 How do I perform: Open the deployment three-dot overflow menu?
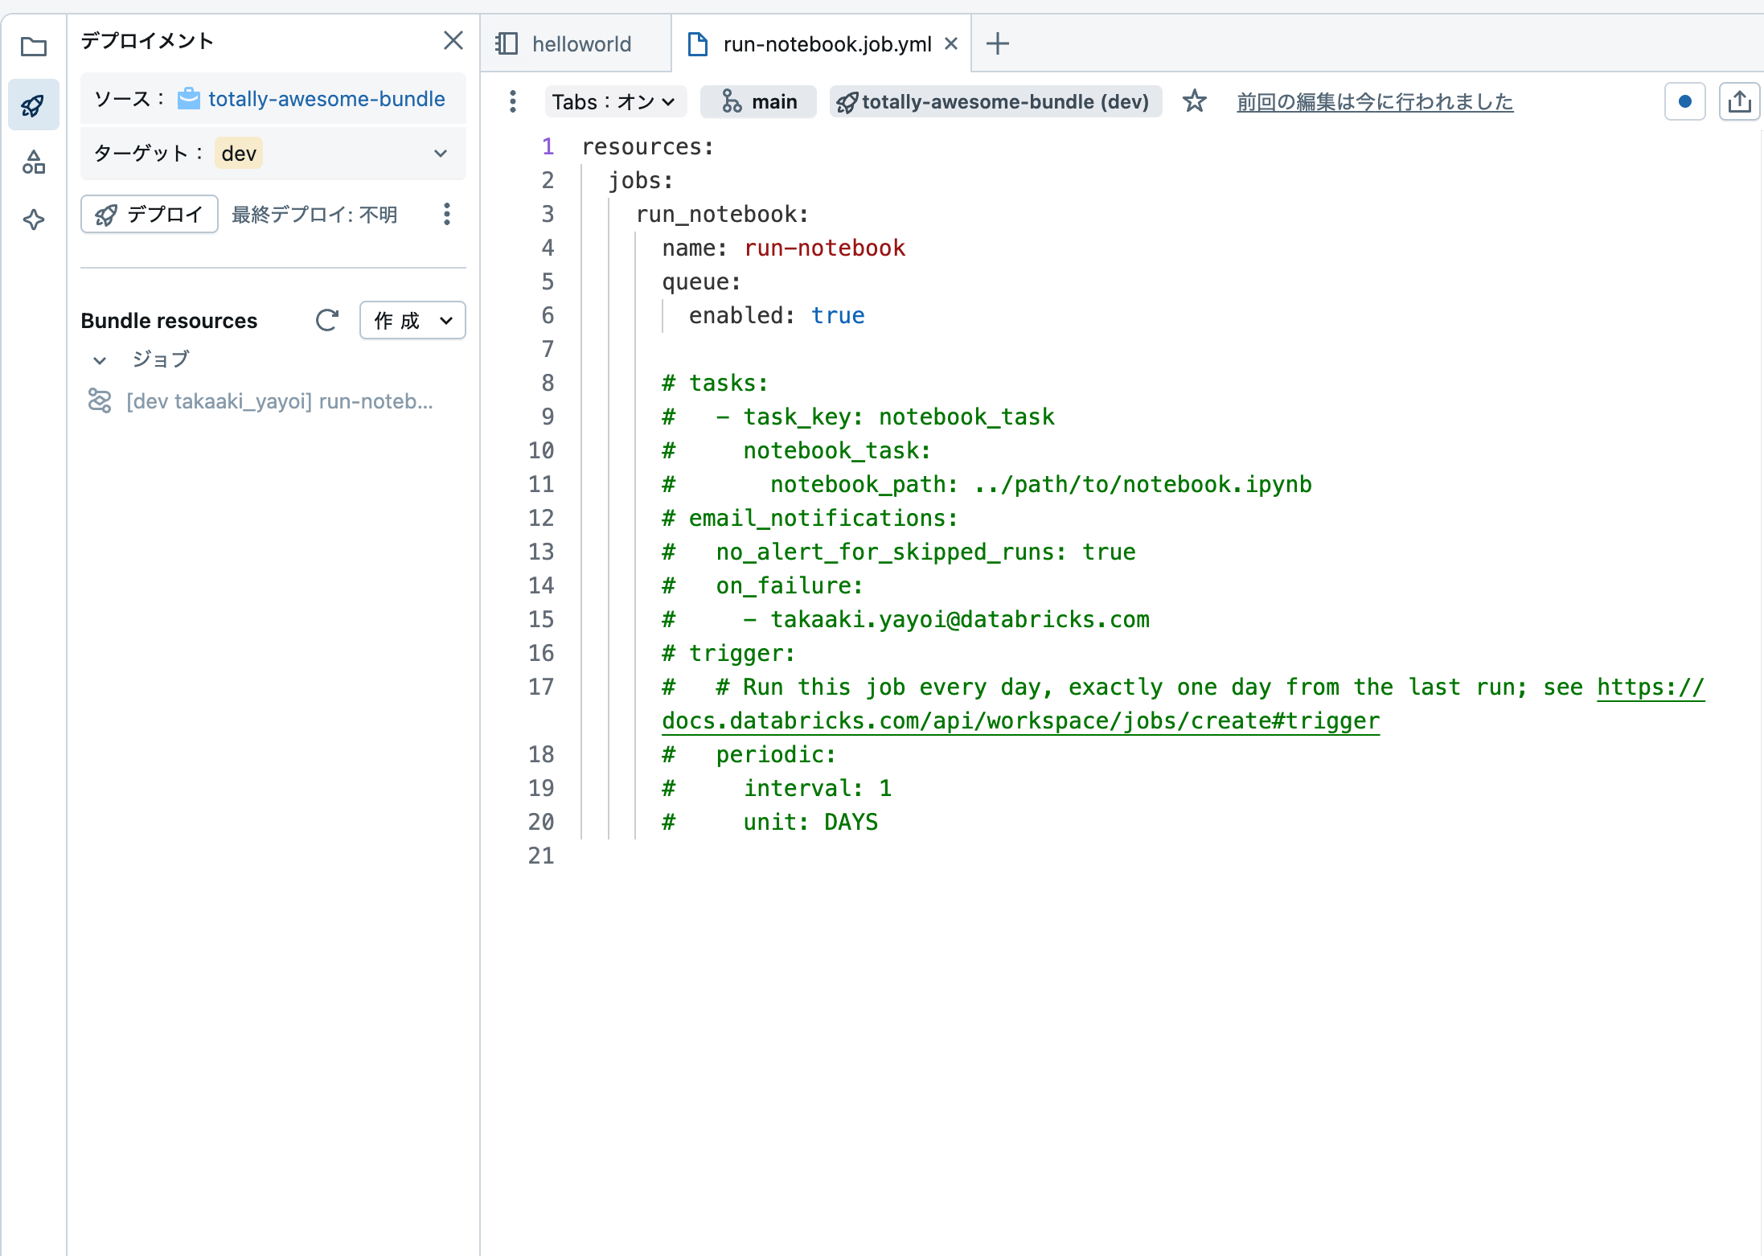tap(447, 214)
